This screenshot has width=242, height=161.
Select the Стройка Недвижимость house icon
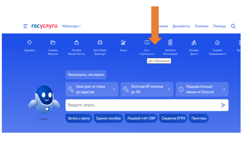(x=217, y=42)
